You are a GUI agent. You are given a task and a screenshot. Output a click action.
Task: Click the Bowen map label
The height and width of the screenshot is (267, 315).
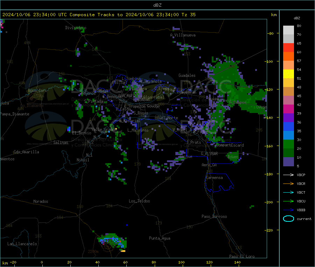tap(233, 156)
